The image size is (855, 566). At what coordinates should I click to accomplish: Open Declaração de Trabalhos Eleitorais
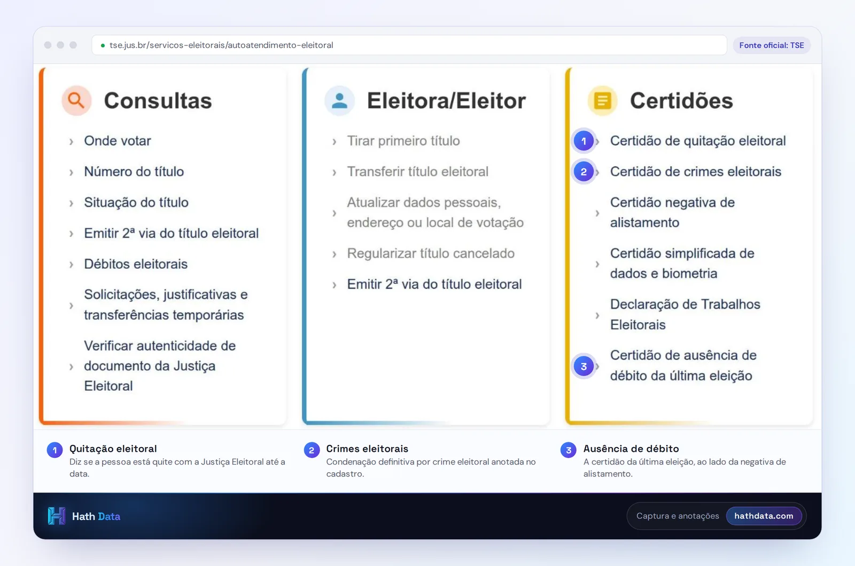tap(685, 315)
